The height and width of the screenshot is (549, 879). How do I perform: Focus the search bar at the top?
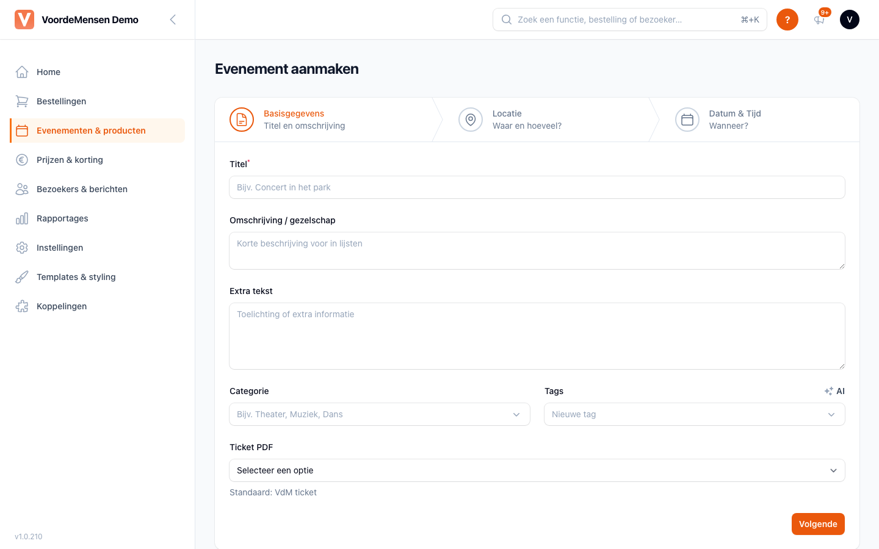[630, 20]
